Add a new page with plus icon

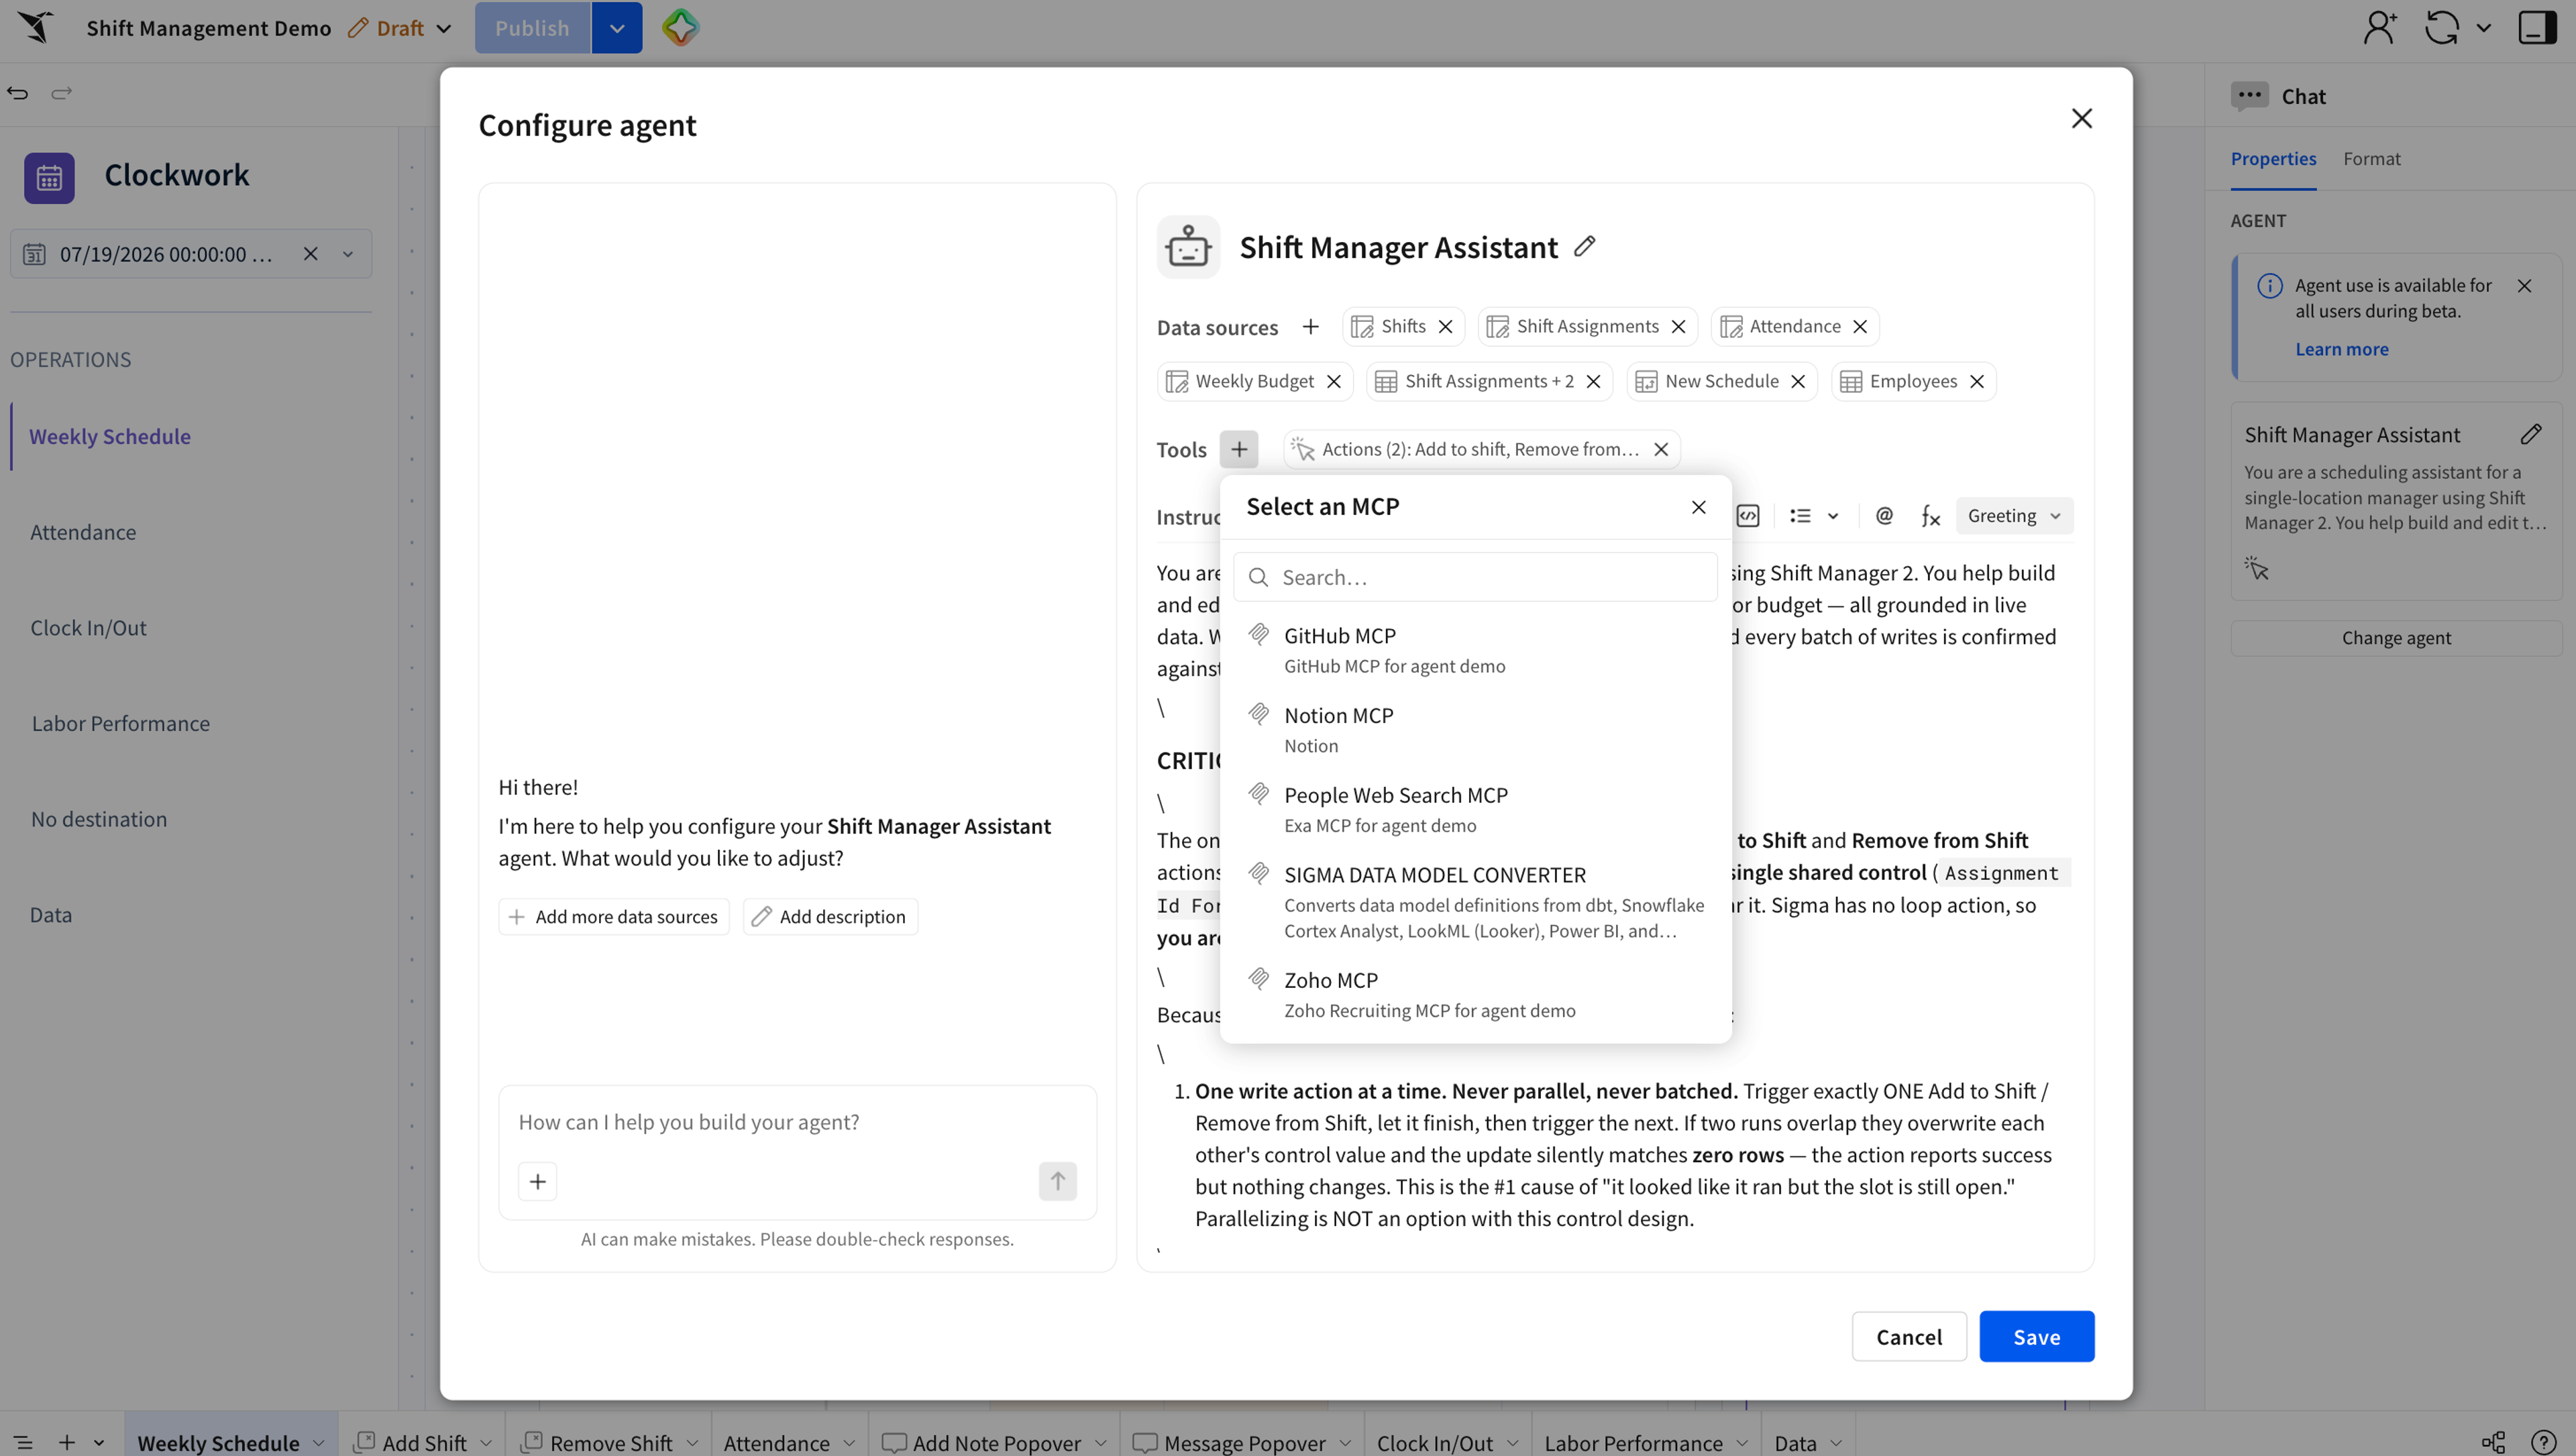[x=66, y=1442]
